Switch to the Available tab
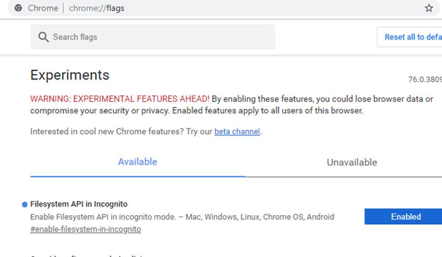The width and height of the screenshot is (442, 257). coord(137,162)
